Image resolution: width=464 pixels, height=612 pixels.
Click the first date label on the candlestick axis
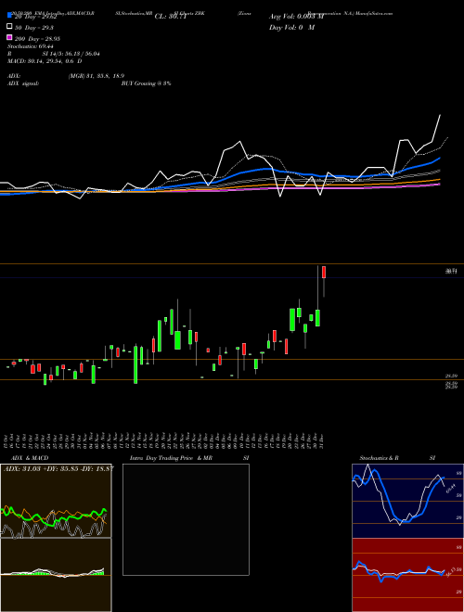(7, 441)
